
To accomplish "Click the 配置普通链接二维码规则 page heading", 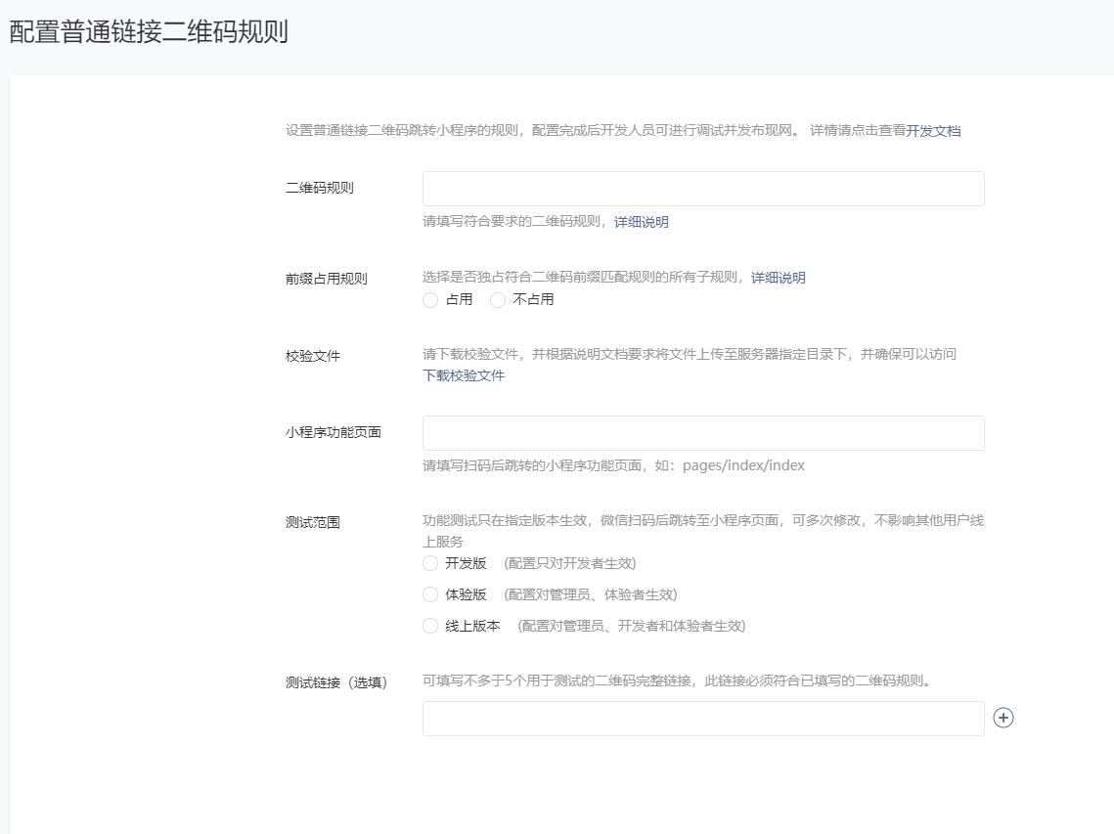I will [149, 31].
